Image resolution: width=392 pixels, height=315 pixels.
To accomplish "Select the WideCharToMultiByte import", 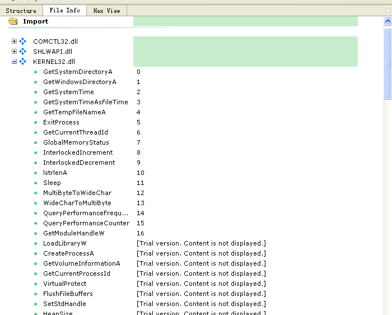I will (77, 203).
